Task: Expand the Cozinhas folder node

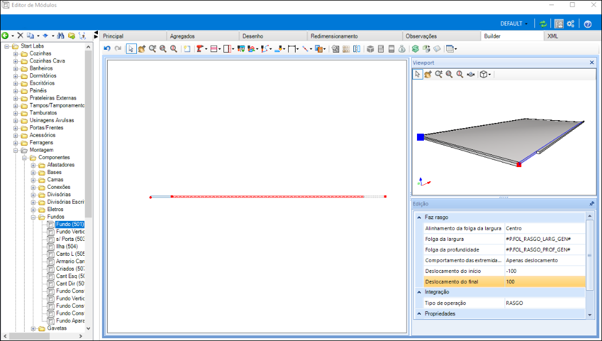Action: pyautogui.click(x=15, y=54)
